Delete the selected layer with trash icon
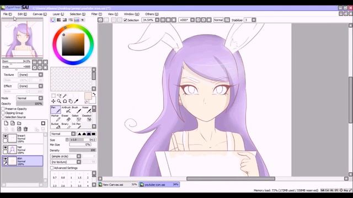 pos(26,129)
